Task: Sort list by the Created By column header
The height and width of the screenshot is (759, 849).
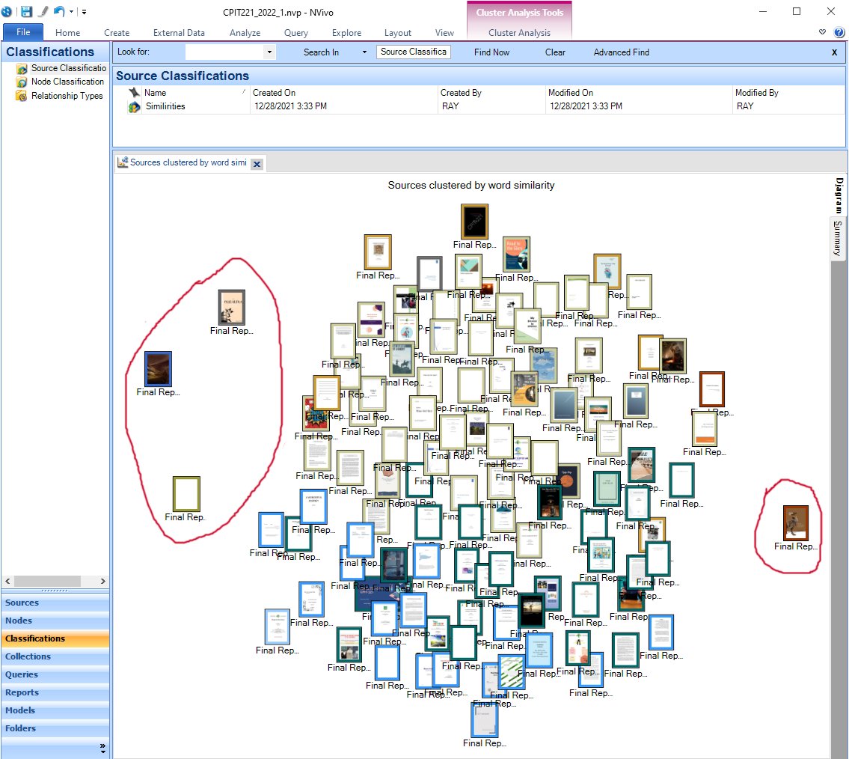Action: coord(491,93)
